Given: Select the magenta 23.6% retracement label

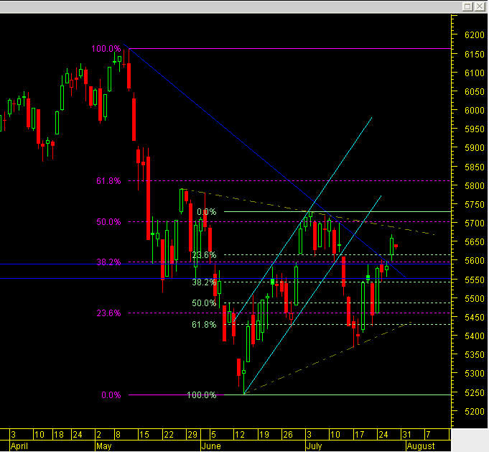Looking at the screenshot, I should 108,313.
